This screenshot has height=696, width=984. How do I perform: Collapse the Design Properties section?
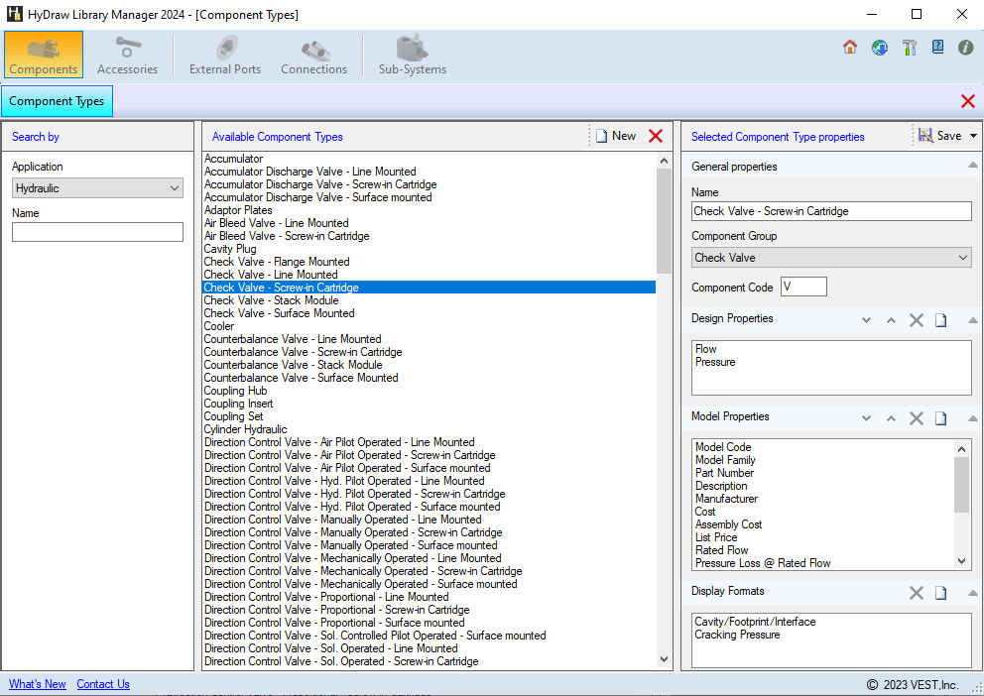click(973, 320)
